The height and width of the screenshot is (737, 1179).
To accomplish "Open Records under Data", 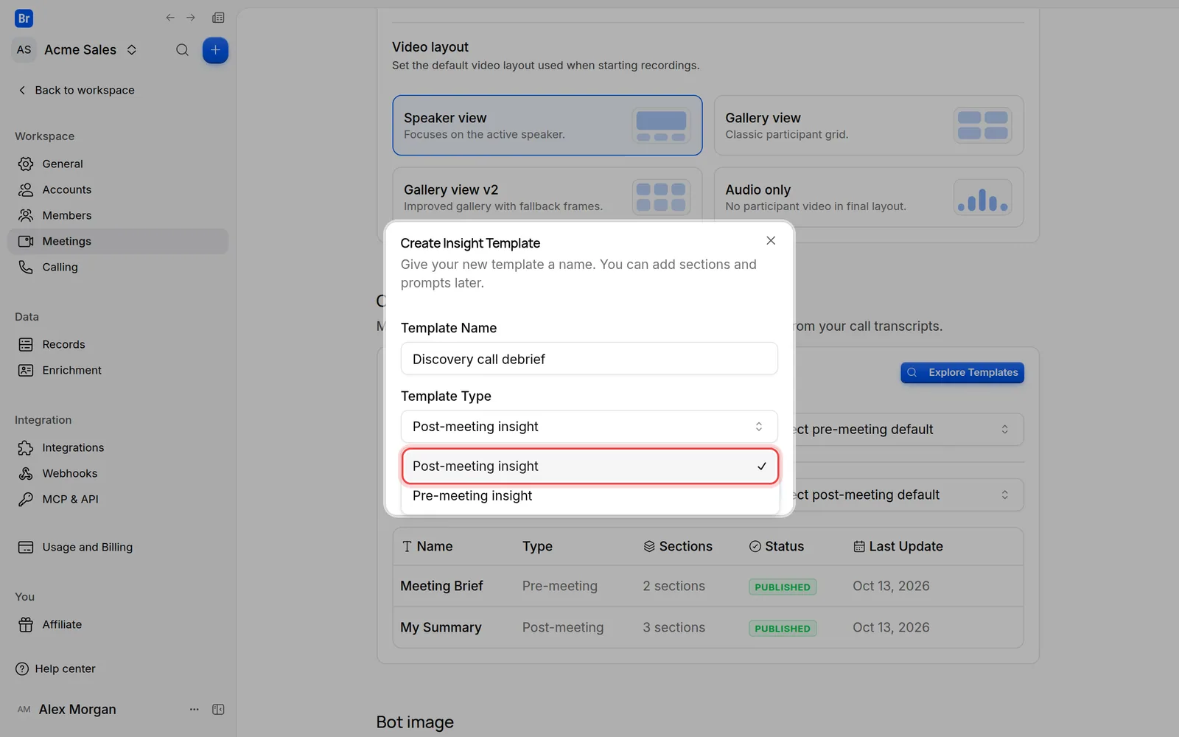I will coord(118,344).
